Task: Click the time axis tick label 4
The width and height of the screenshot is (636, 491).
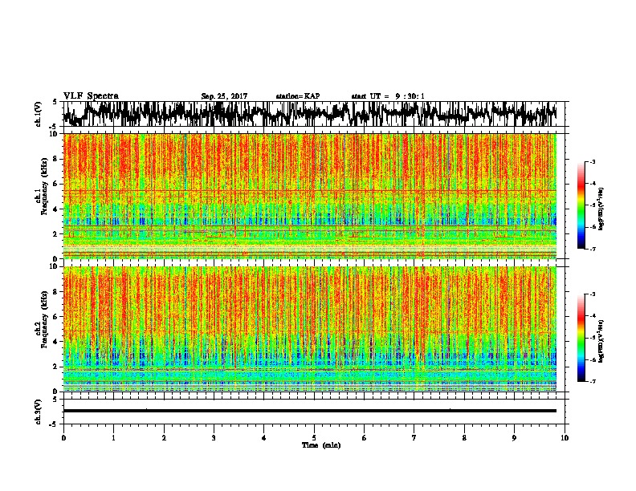Action: coord(264,438)
